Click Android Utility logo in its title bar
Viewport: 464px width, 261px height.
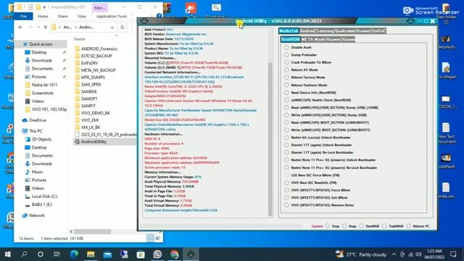144,21
